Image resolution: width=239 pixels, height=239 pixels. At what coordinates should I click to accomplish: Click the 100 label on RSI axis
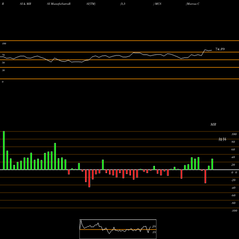(4, 43)
